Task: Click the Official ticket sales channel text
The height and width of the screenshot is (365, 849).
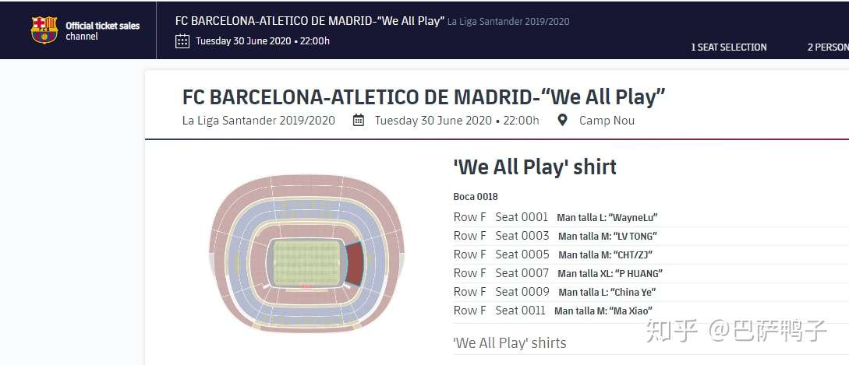Action: [x=102, y=31]
